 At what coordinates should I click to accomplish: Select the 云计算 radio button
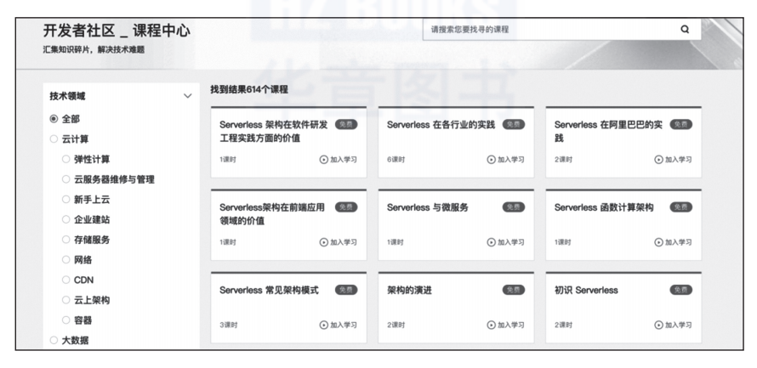pyautogui.click(x=54, y=139)
